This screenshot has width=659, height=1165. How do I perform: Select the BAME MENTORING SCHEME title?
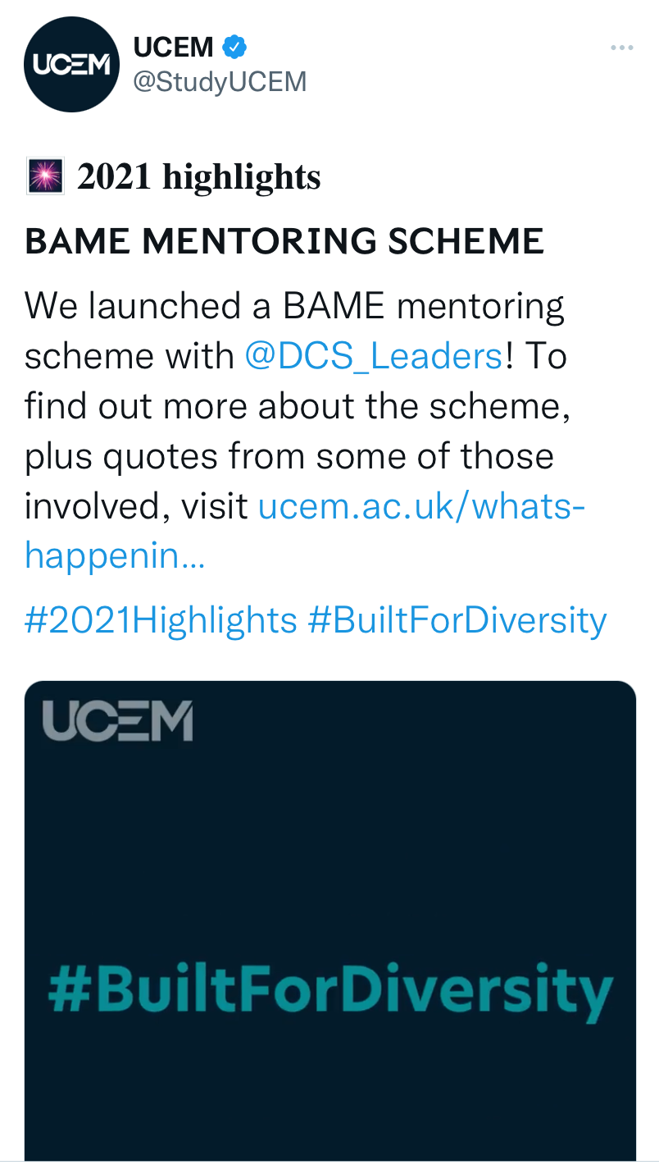284,241
